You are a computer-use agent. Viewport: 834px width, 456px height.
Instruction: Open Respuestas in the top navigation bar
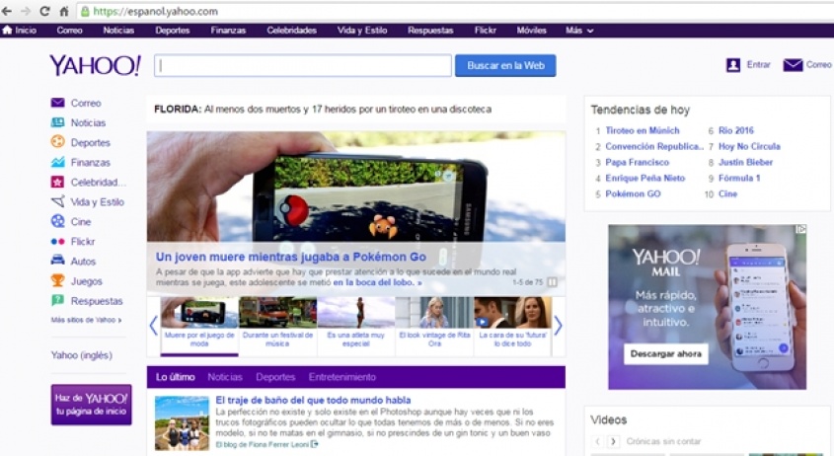pos(430,31)
